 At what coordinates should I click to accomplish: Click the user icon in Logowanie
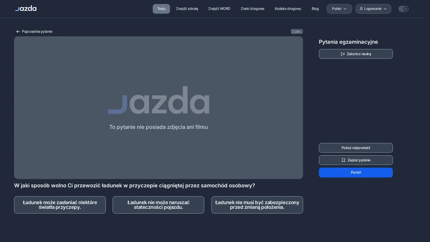tap(361, 9)
